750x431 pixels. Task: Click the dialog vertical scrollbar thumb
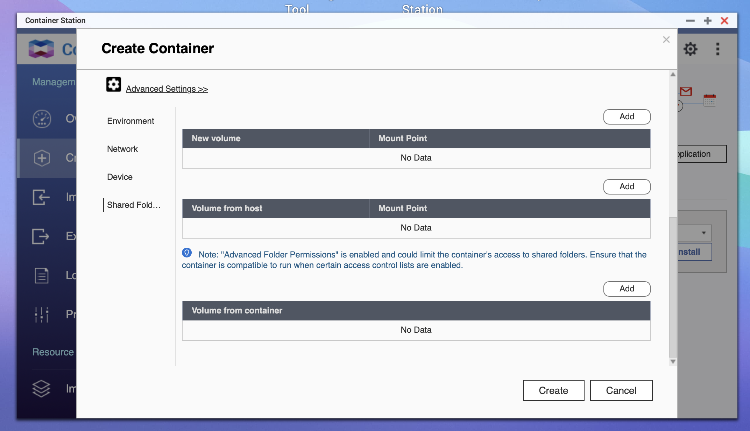click(x=673, y=287)
